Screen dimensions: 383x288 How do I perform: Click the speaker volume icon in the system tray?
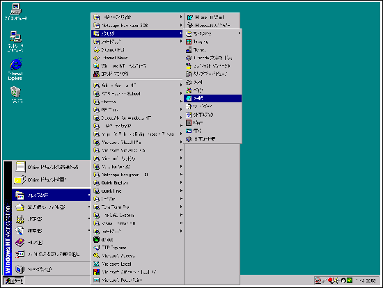tap(336, 280)
